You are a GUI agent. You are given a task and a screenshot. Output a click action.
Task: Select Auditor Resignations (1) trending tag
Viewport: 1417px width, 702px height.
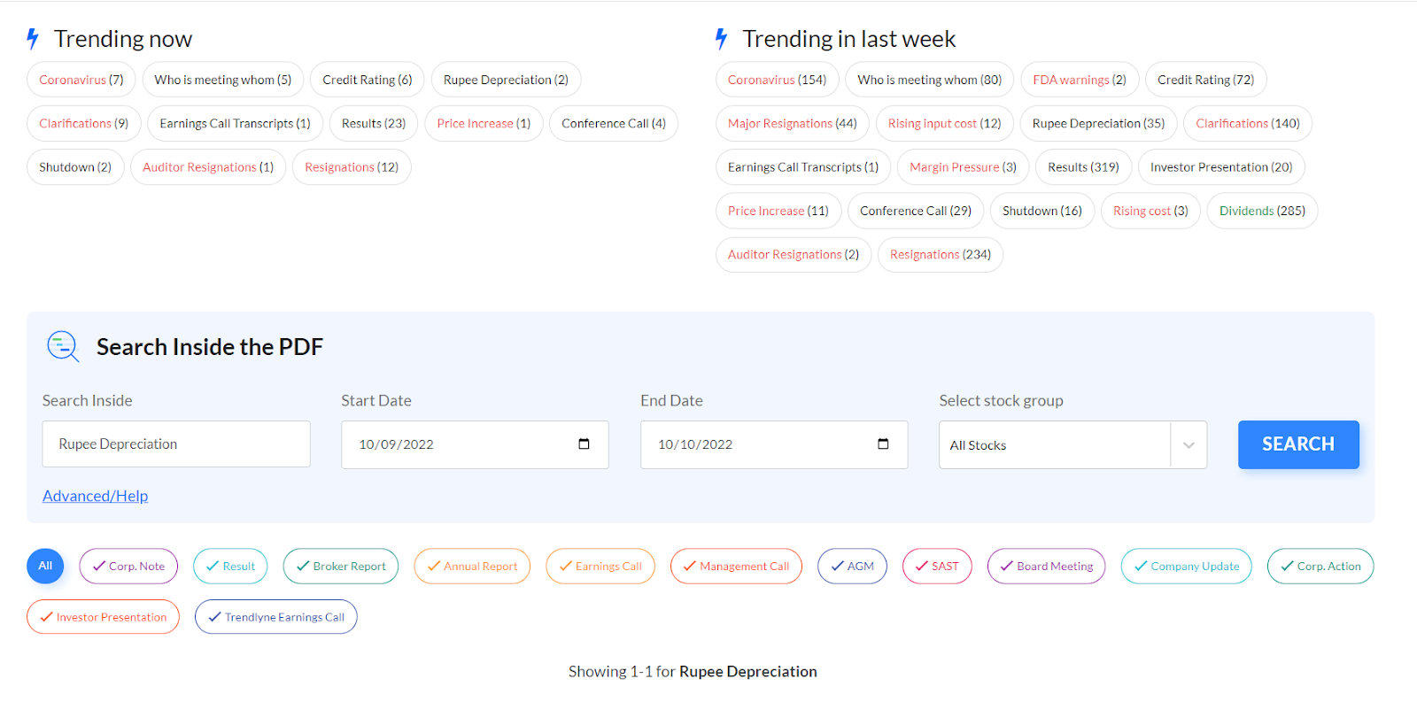tap(208, 167)
